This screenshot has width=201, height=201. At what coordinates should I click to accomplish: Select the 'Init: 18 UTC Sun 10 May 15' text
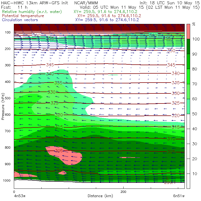[x=169, y=3]
